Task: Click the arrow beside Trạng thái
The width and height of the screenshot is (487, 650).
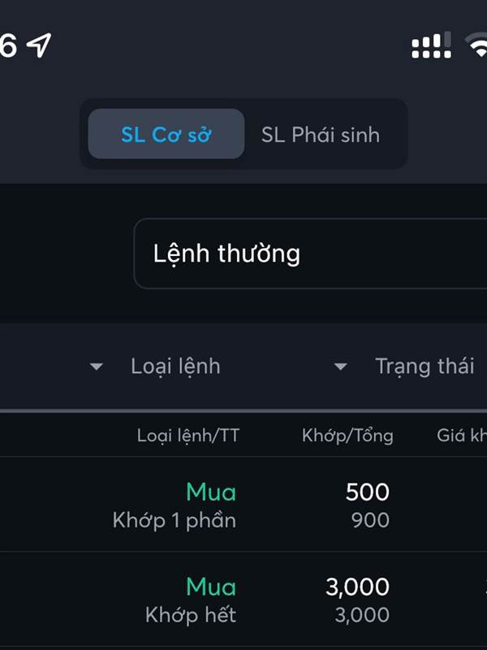Action: (x=340, y=366)
